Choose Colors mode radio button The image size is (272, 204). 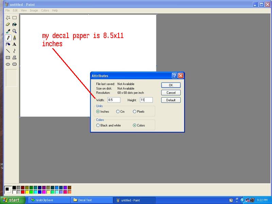[134, 125]
